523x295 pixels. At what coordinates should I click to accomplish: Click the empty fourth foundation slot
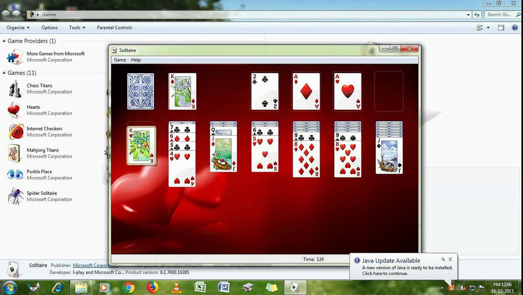(389, 91)
